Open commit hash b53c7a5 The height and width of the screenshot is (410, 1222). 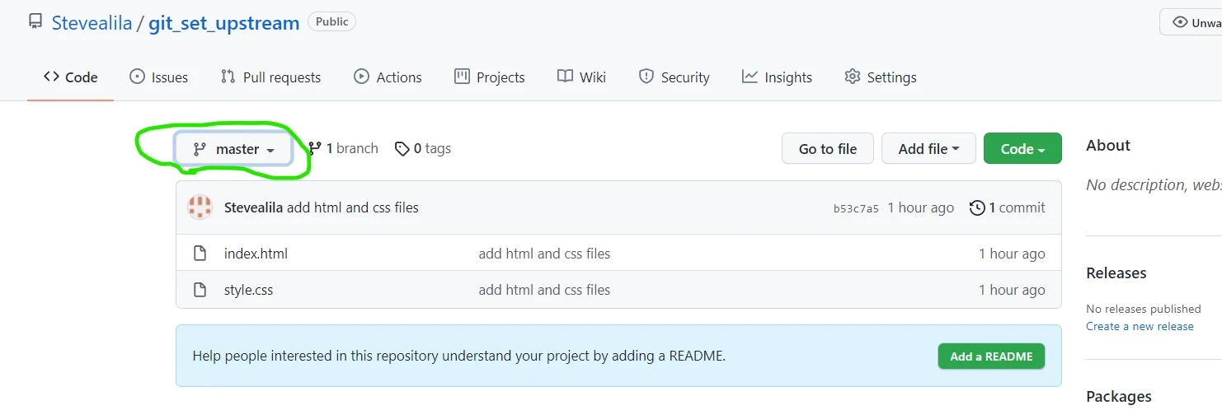click(x=856, y=208)
